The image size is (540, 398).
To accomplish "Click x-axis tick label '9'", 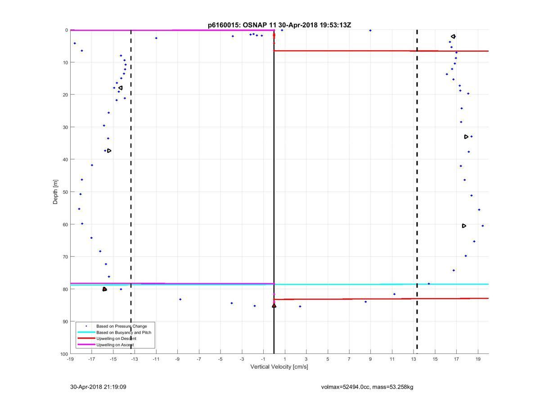I will pyautogui.click(x=370, y=359).
